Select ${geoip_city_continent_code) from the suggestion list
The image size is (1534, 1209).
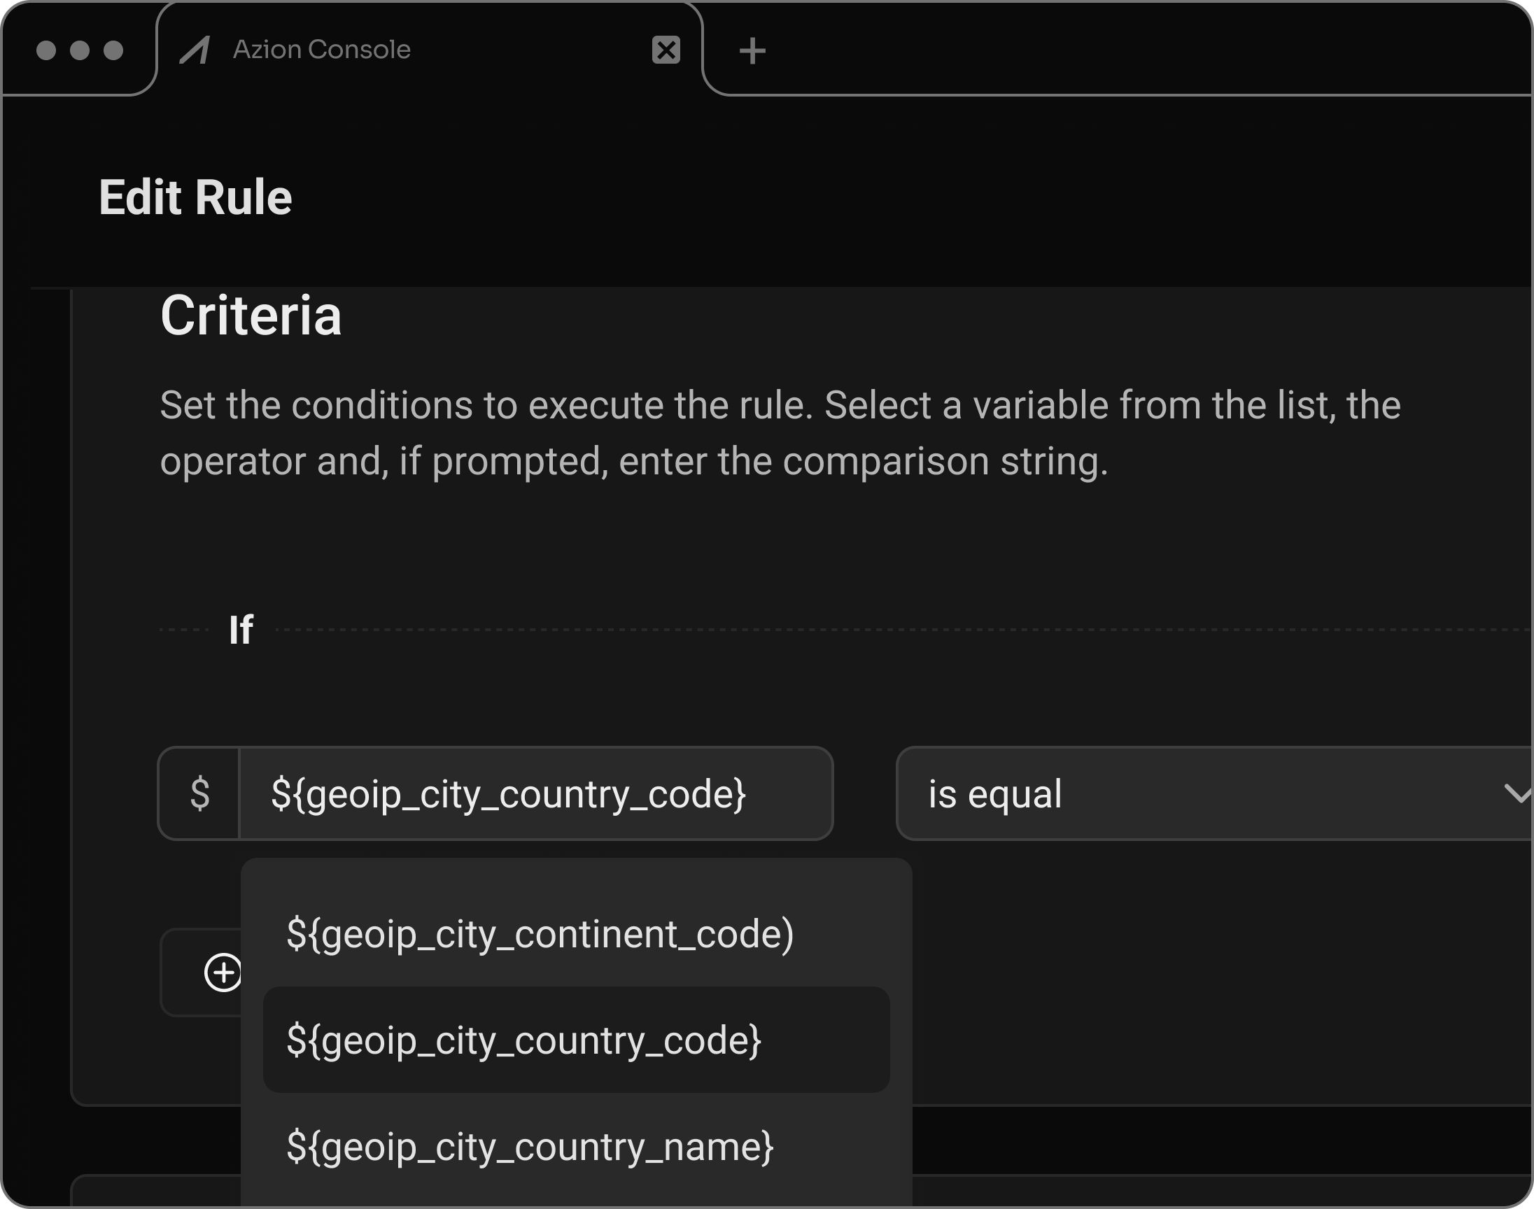click(x=540, y=933)
